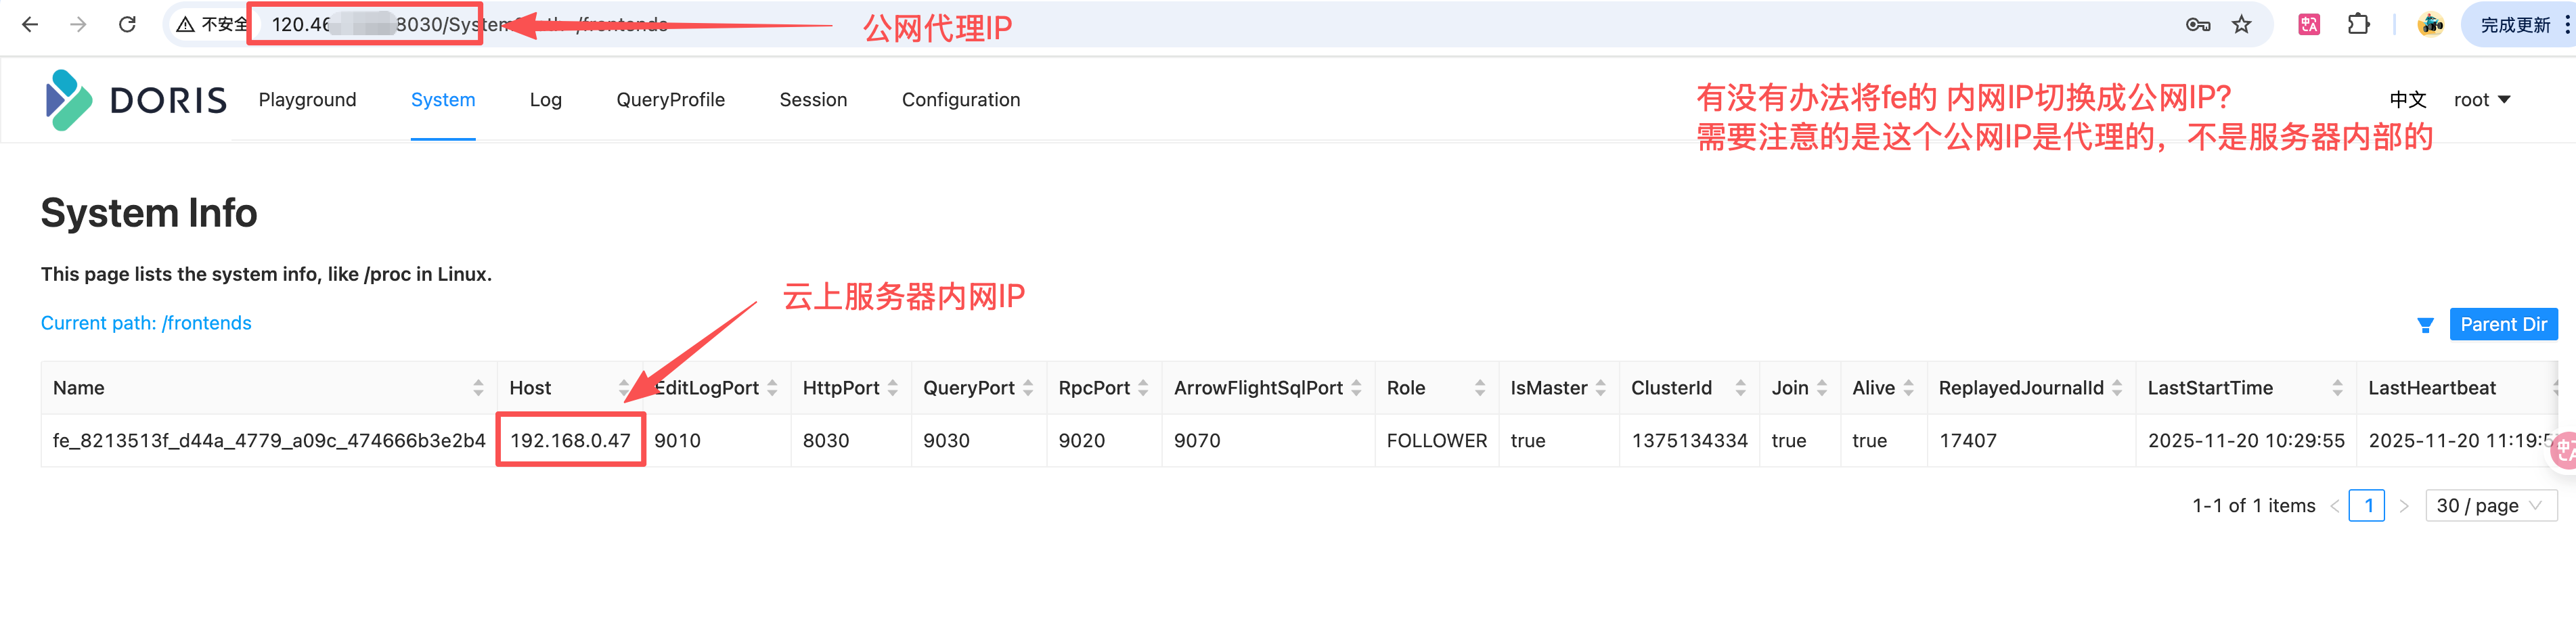Select page 1 in pagination

coord(2367,506)
